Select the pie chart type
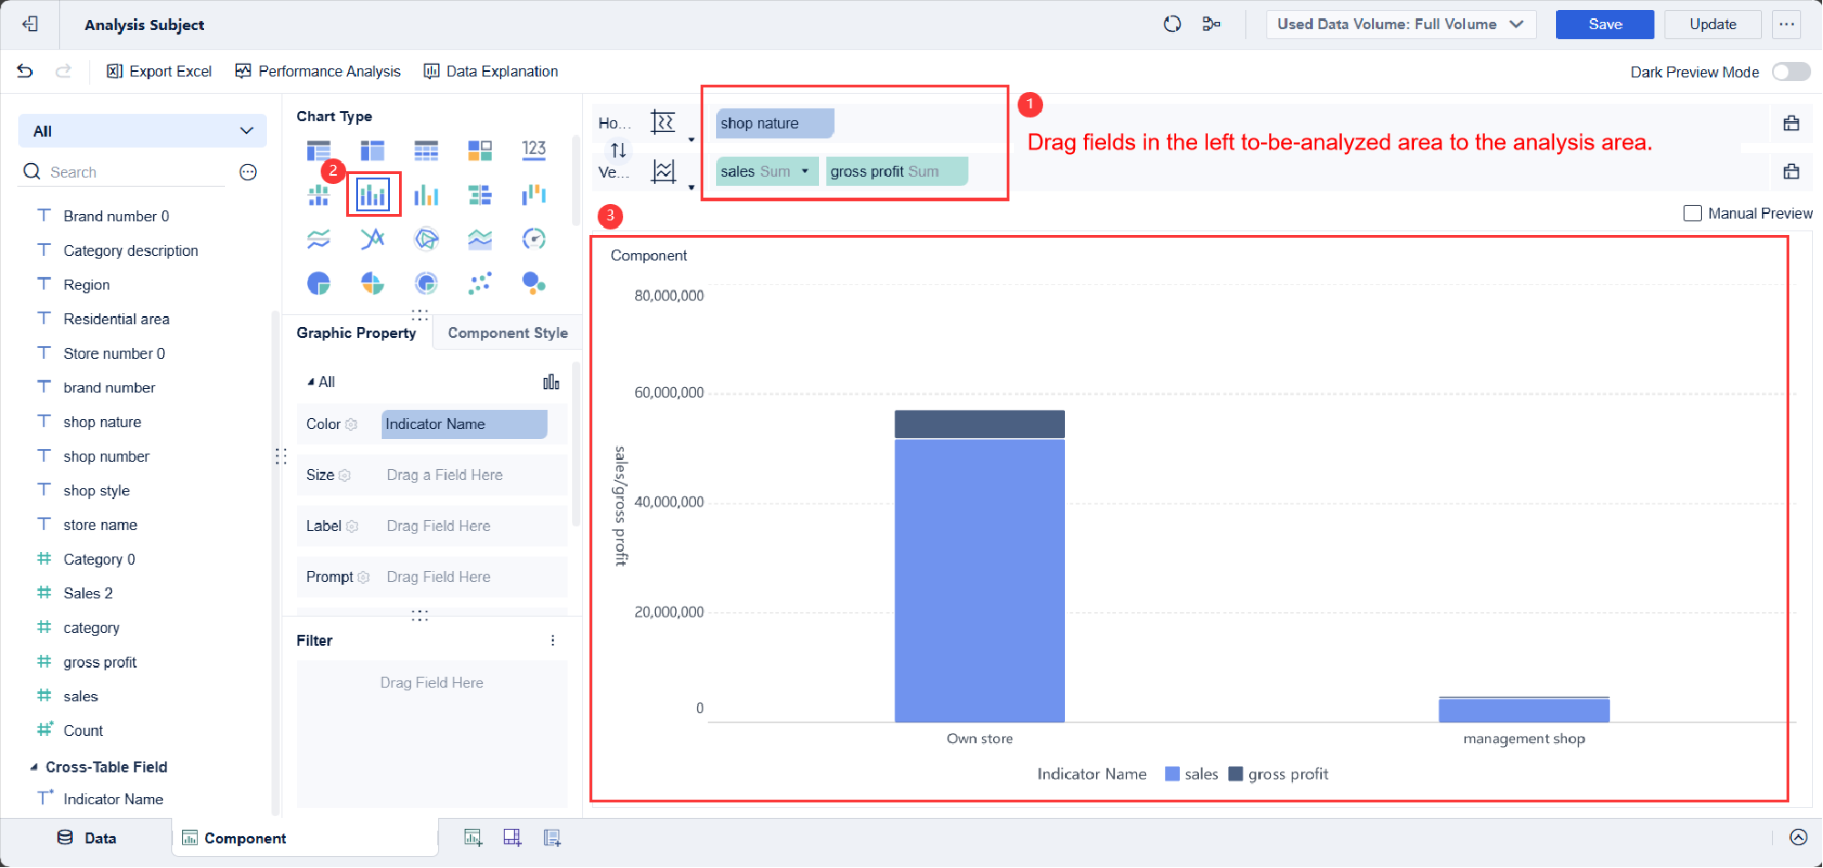The width and height of the screenshot is (1823, 868). pyautogui.click(x=319, y=283)
